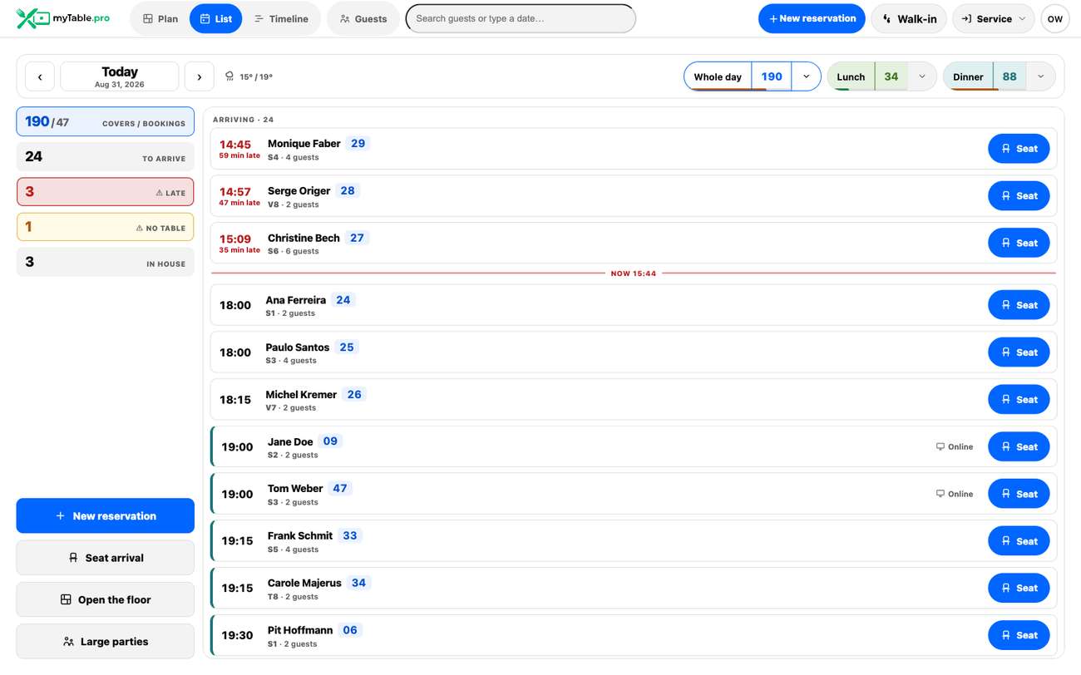Click top bar New reservation button

point(812,18)
